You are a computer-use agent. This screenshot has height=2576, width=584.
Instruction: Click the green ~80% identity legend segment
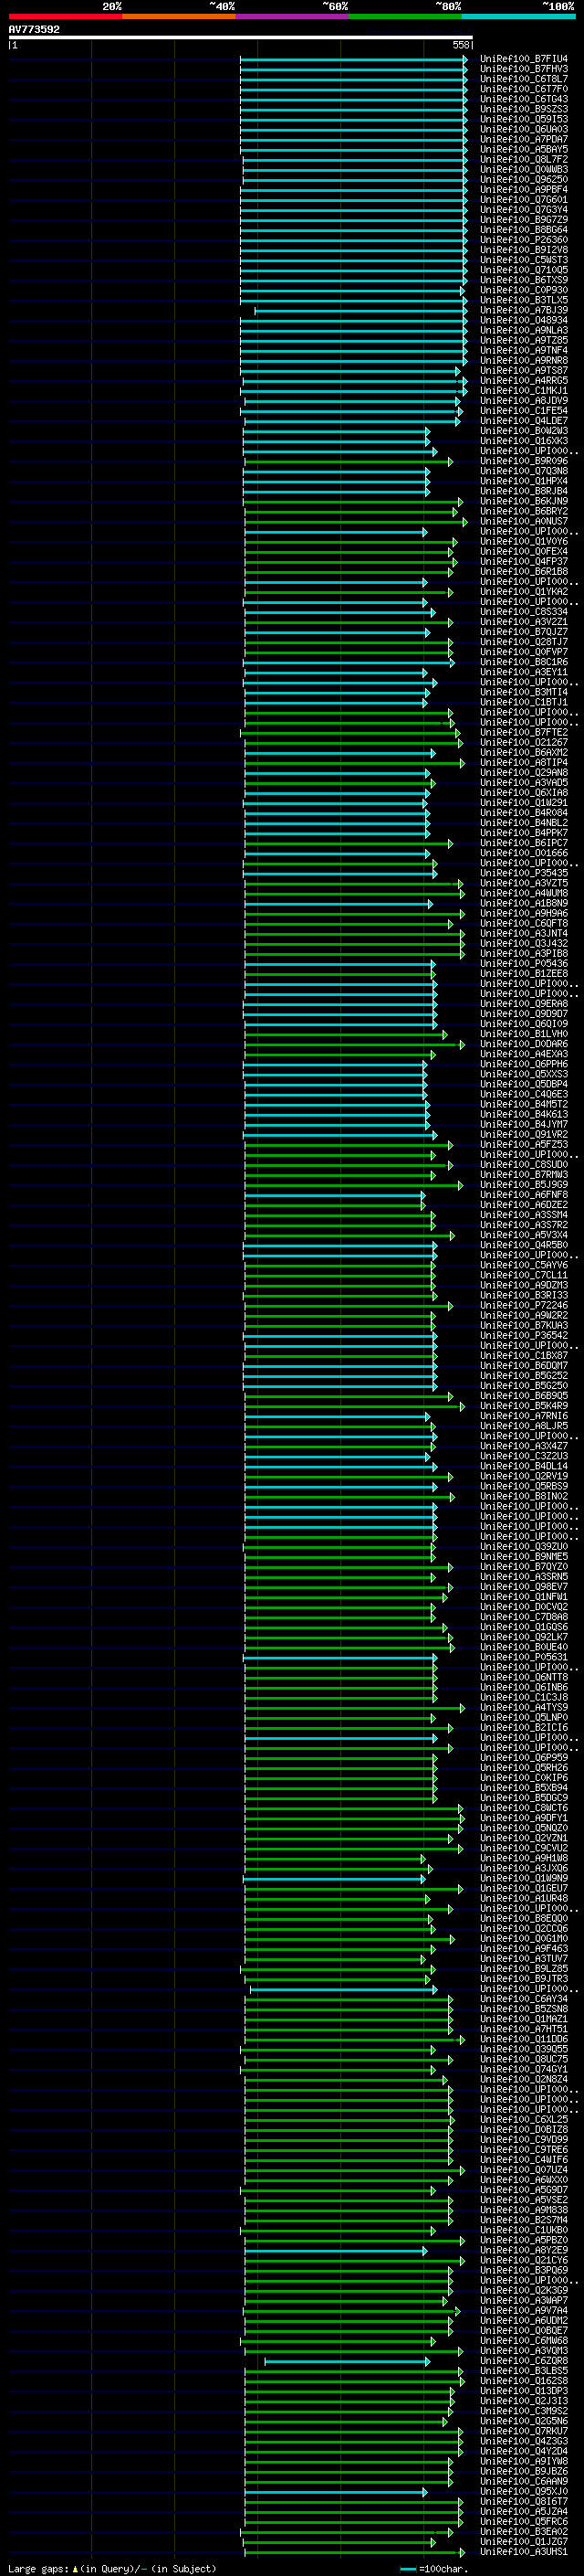405,16
